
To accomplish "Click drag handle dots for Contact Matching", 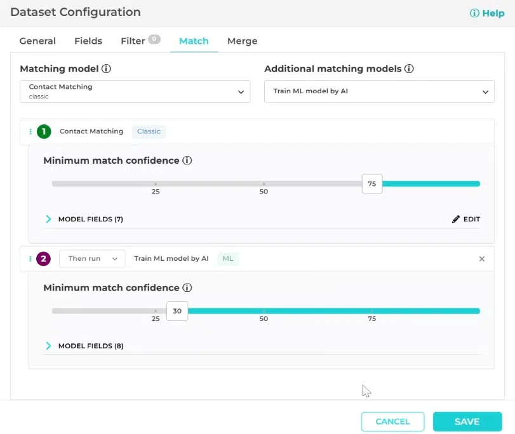I will coord(30,131).
